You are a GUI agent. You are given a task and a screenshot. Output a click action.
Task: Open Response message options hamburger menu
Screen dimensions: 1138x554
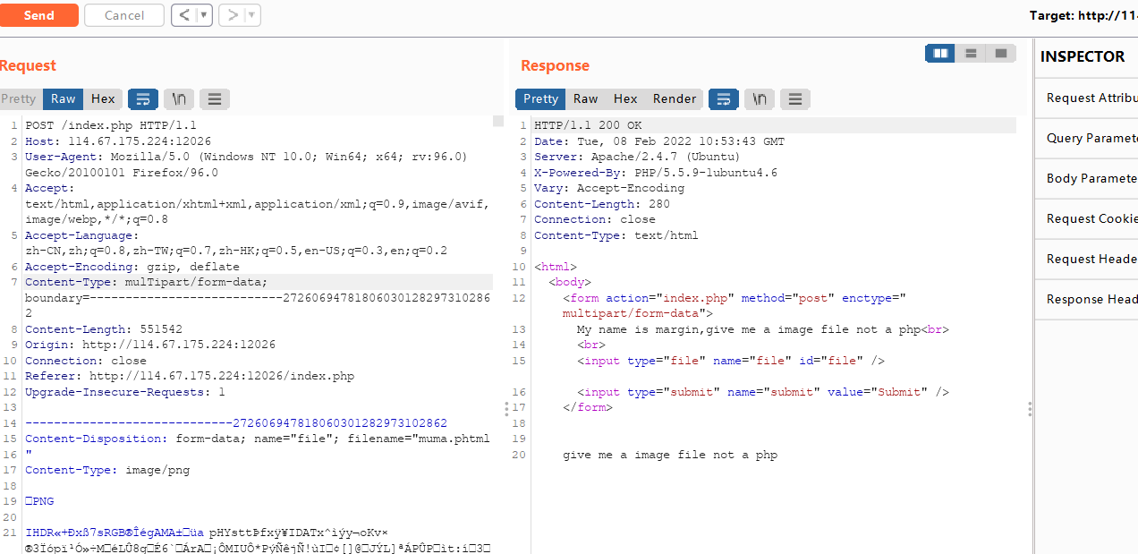click(x=795, y=98)
